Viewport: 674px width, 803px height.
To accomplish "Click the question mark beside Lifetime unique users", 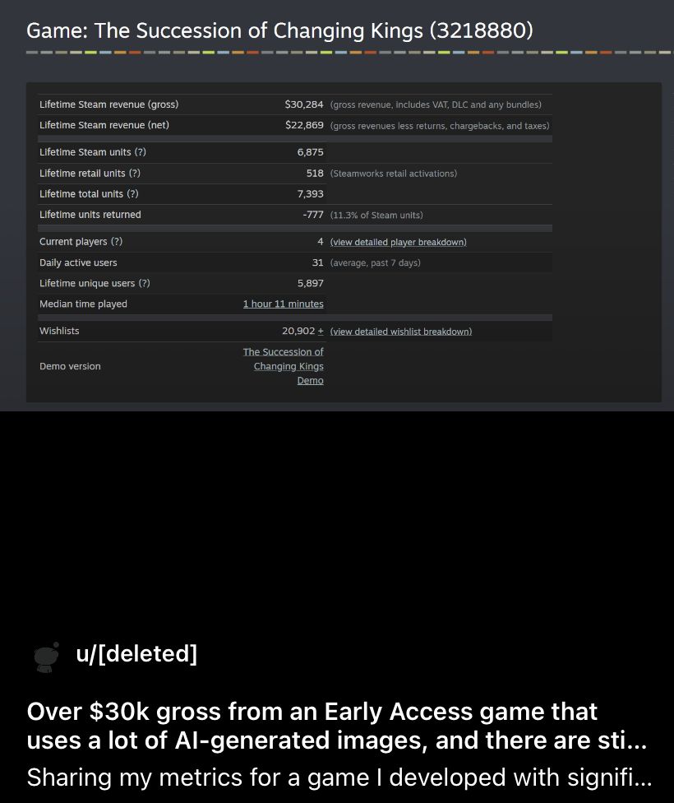I will (145, 283).
